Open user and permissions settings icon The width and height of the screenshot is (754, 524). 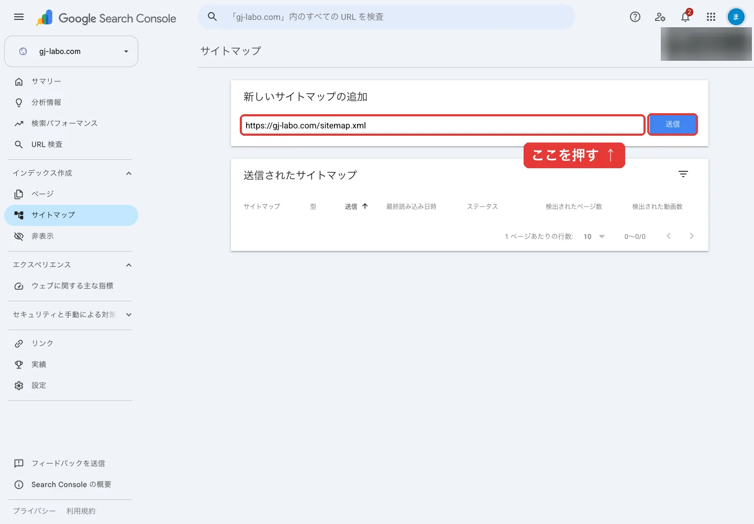click(660, 17)
